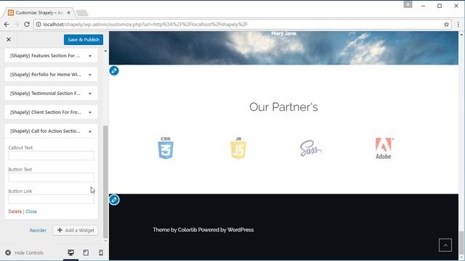Focus the Callout Text input field
The width and height of the screenshot is (465, 261).
51,156
